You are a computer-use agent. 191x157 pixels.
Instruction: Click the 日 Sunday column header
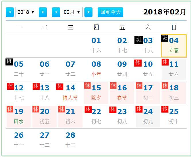coord(174,27)
